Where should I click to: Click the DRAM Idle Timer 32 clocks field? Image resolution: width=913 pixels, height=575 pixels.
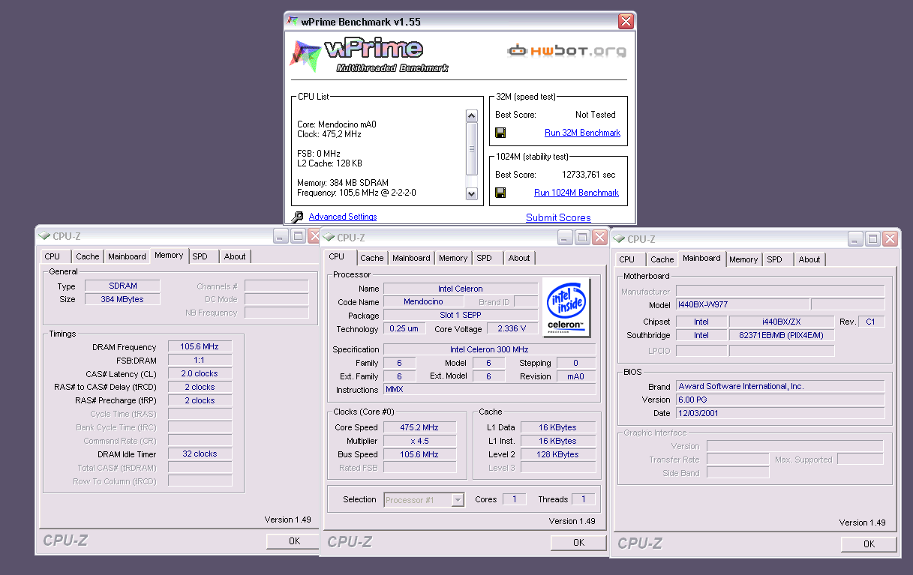coord(200,454)
